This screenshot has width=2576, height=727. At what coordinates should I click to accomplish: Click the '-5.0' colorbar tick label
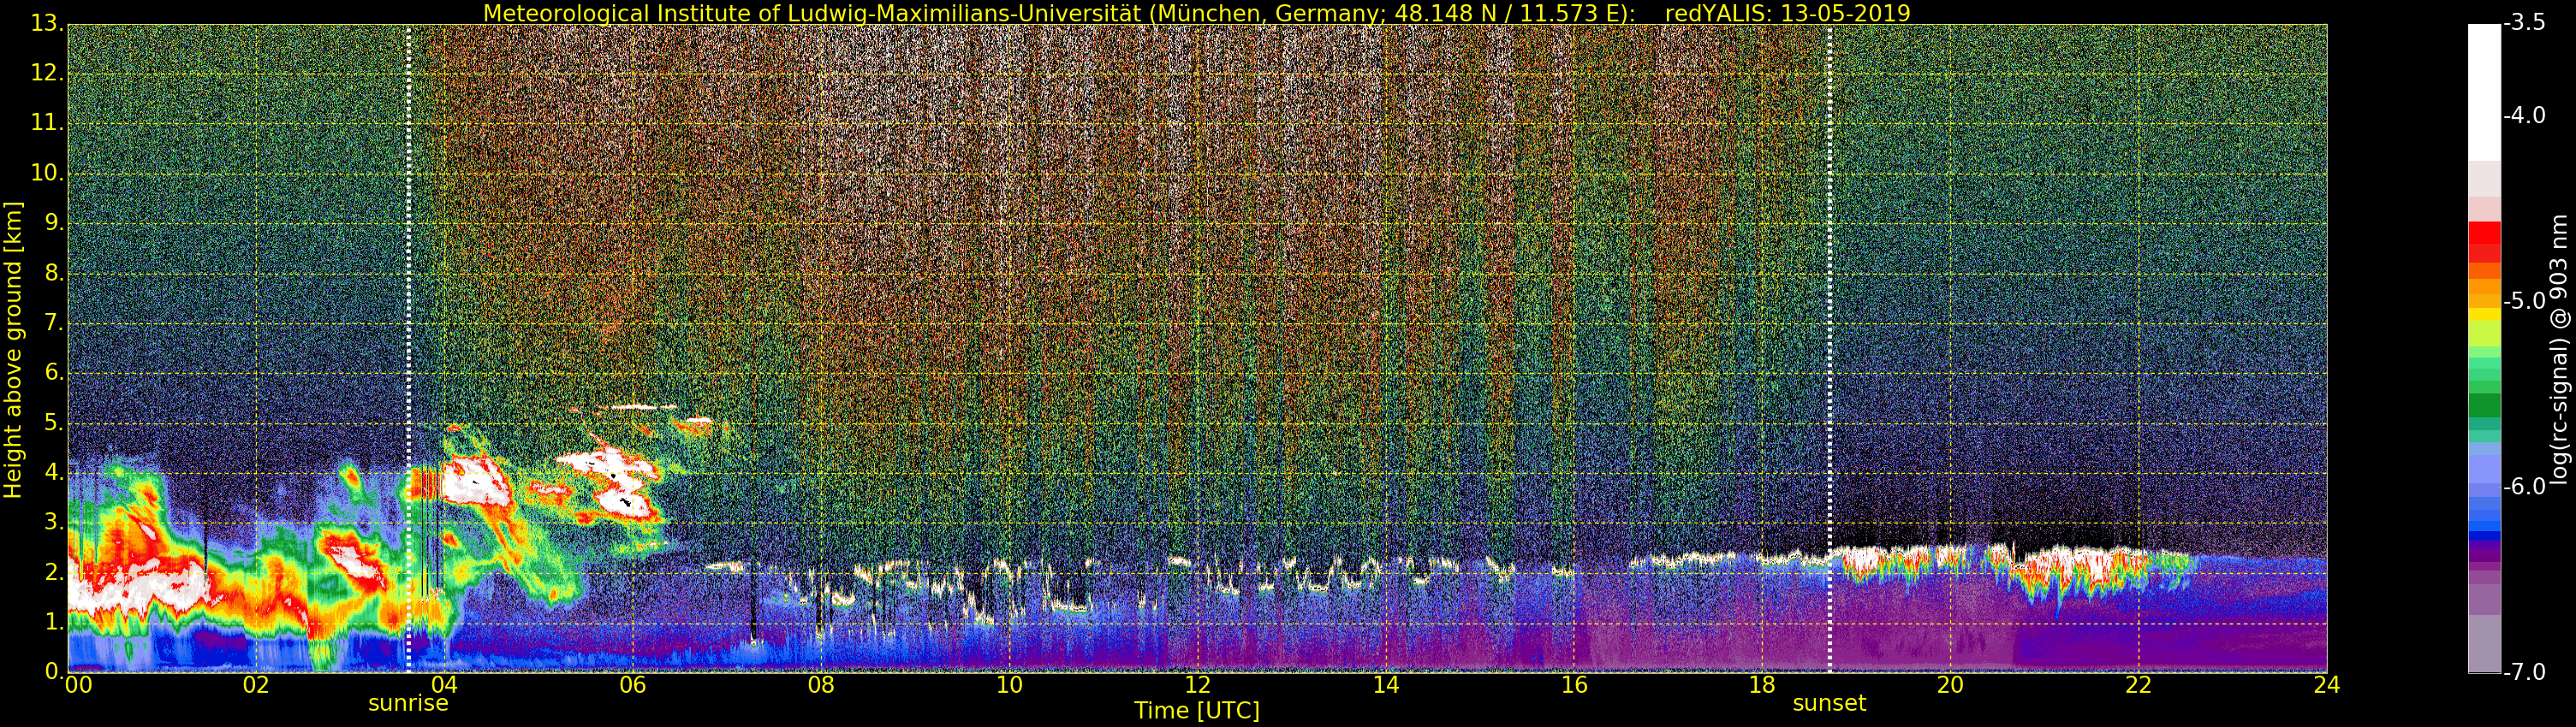2524,300
